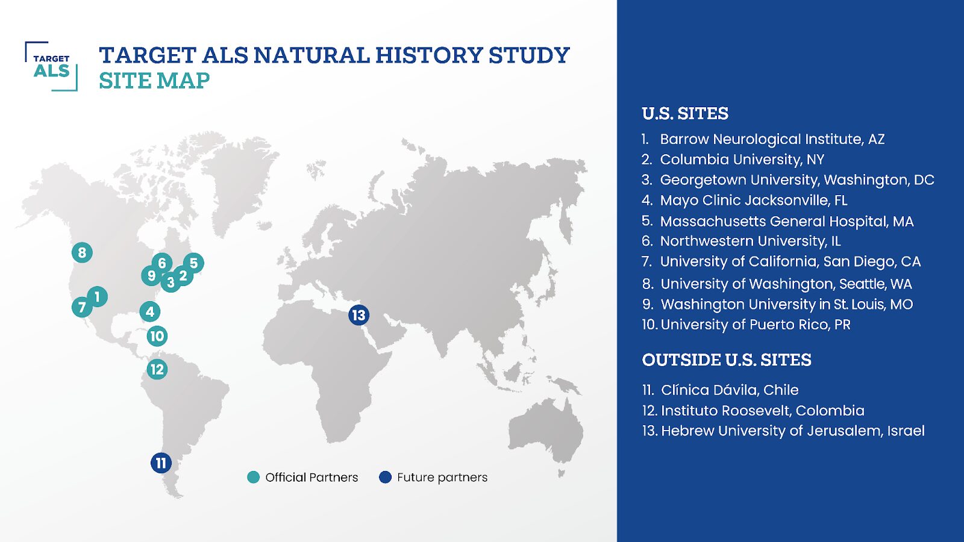The width and height of the screenshot is (964, 542).
Task: Select Georgetown University, Washington, DC entry
Action: pyautogui.click(x=788, y=180)
